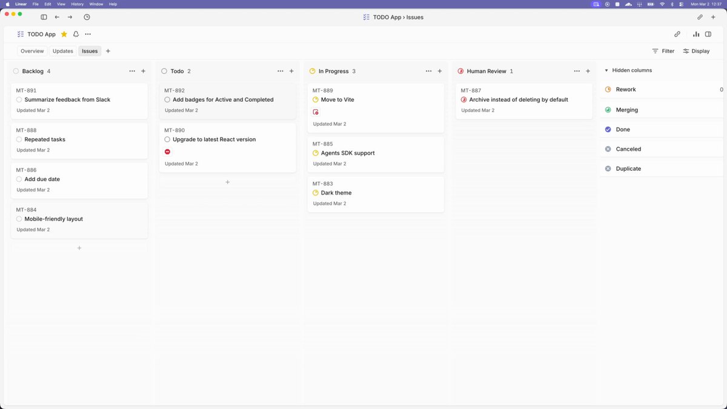Open the Agents SDK support issue card
Image resolution: width=727 pixels, height=409 pixels.
(376, 154)
